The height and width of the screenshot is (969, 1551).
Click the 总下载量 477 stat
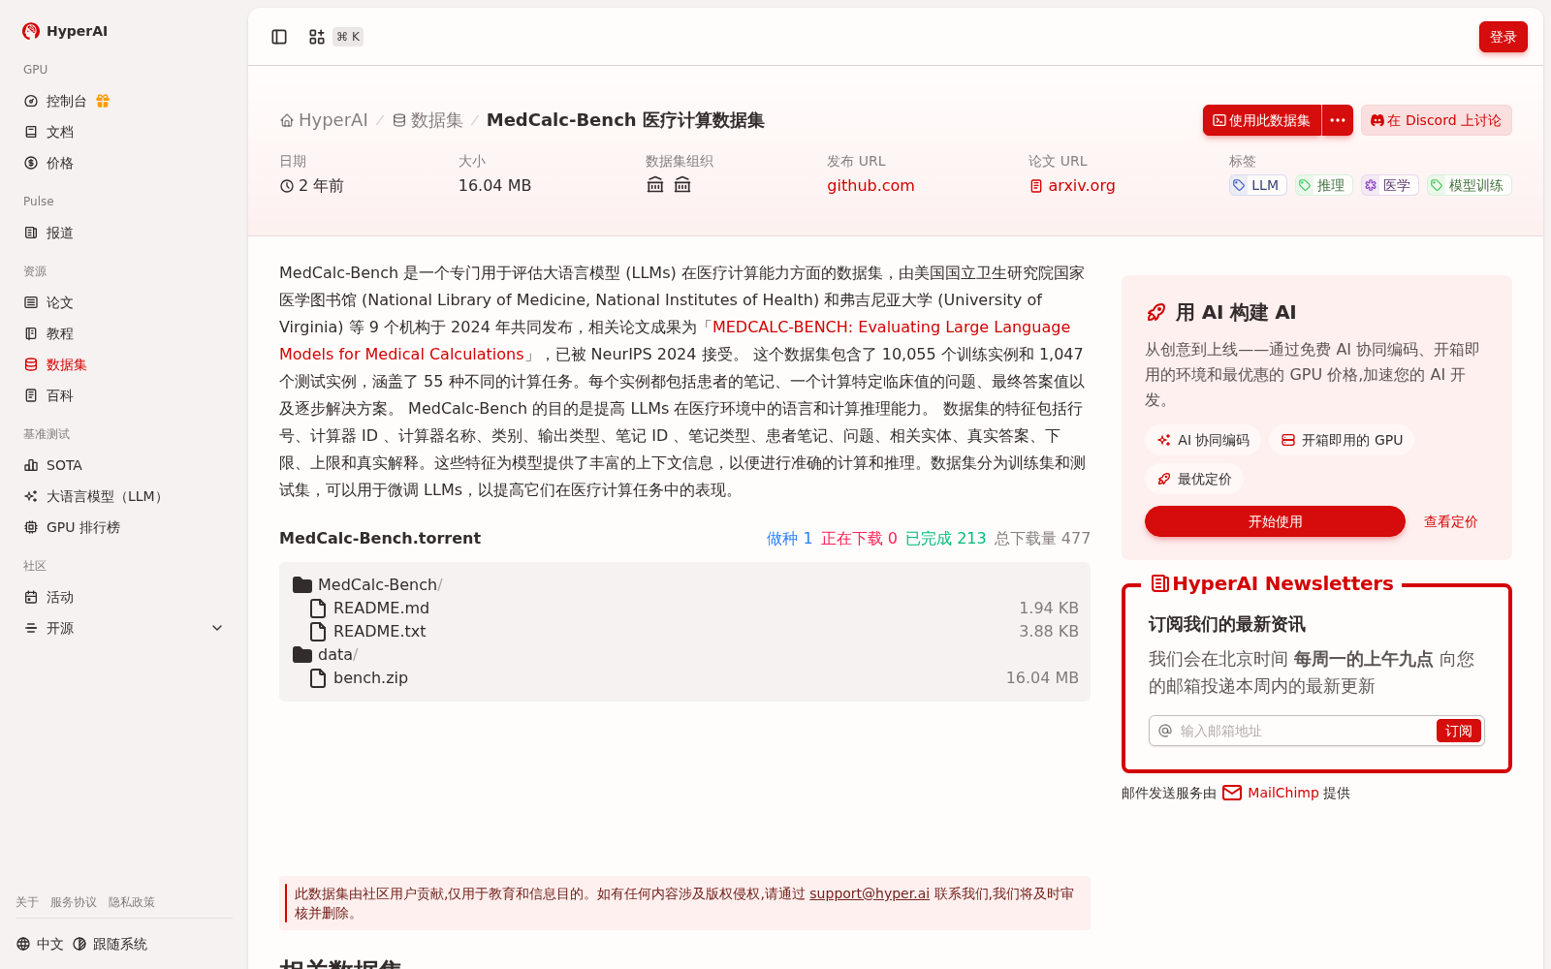[x=1042, y=538]
